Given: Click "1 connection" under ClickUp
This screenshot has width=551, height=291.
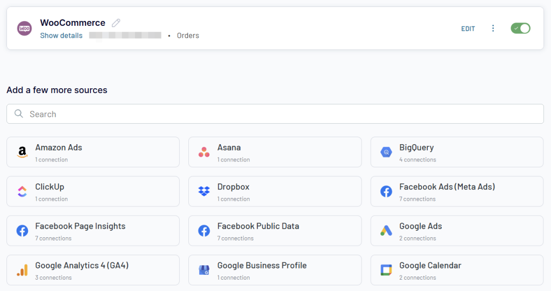Looking at the screenshot, I should click(x=51, y=199).
